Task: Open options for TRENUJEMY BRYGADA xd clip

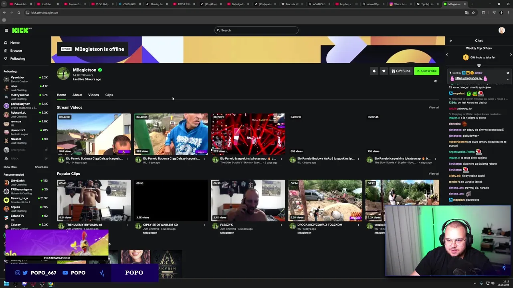Action: (x=127, y=225)
